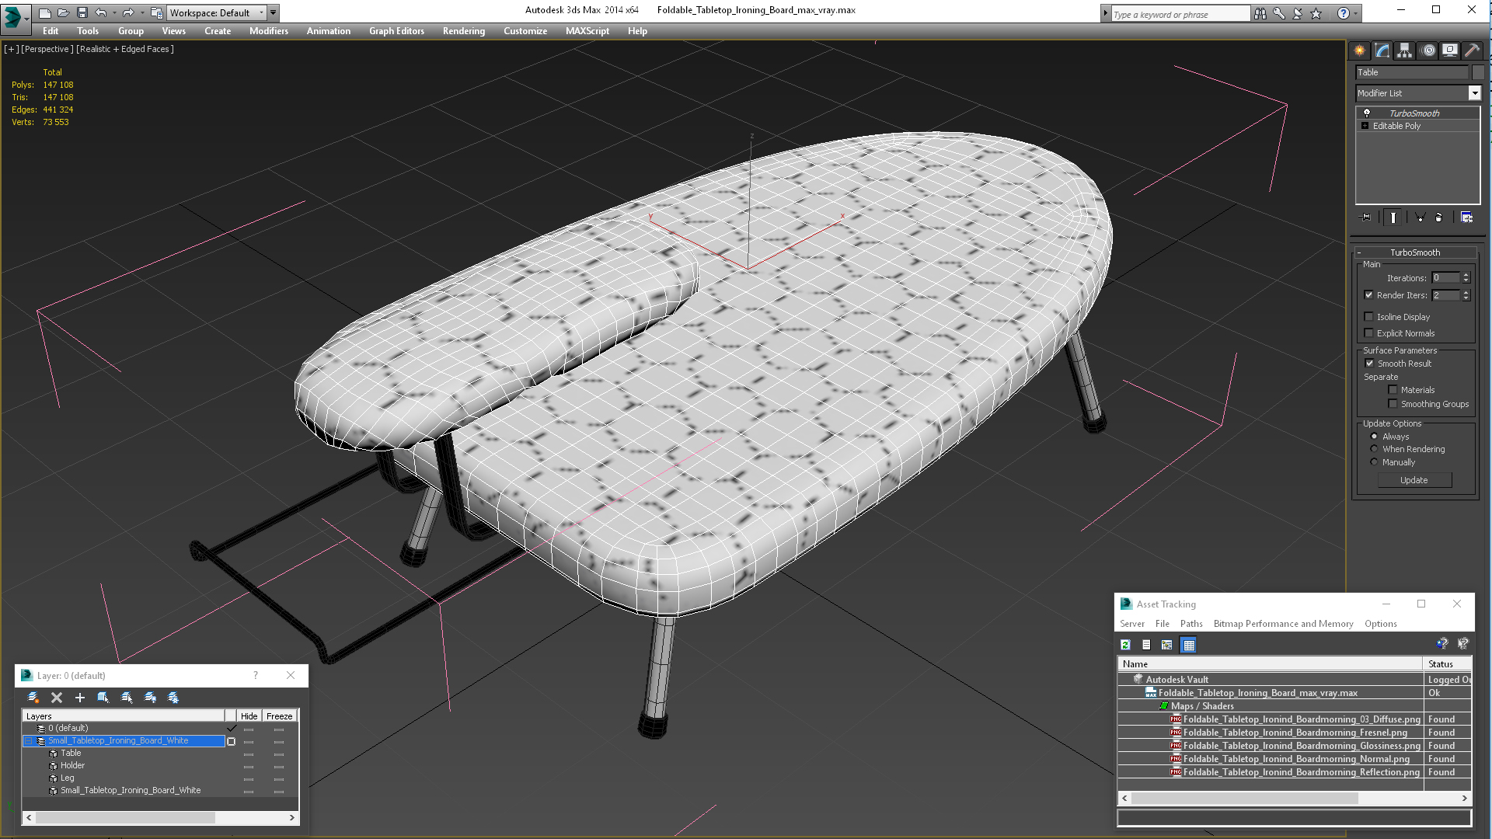The width and height of the screenshot is (1492, 839).
Task: Open the Workspace Default dropdown
Action: pos(217,12)
